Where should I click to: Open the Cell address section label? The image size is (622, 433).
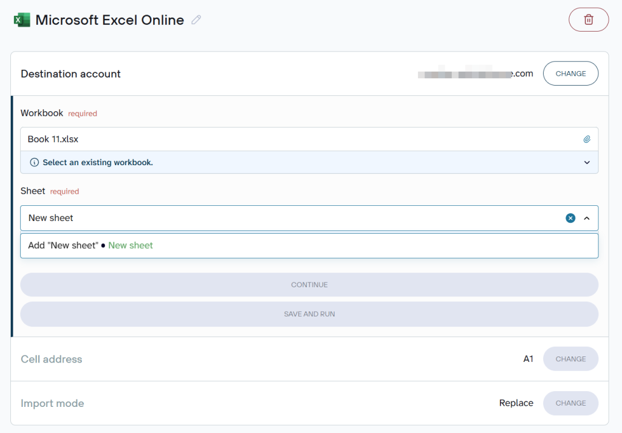[52, 360]
